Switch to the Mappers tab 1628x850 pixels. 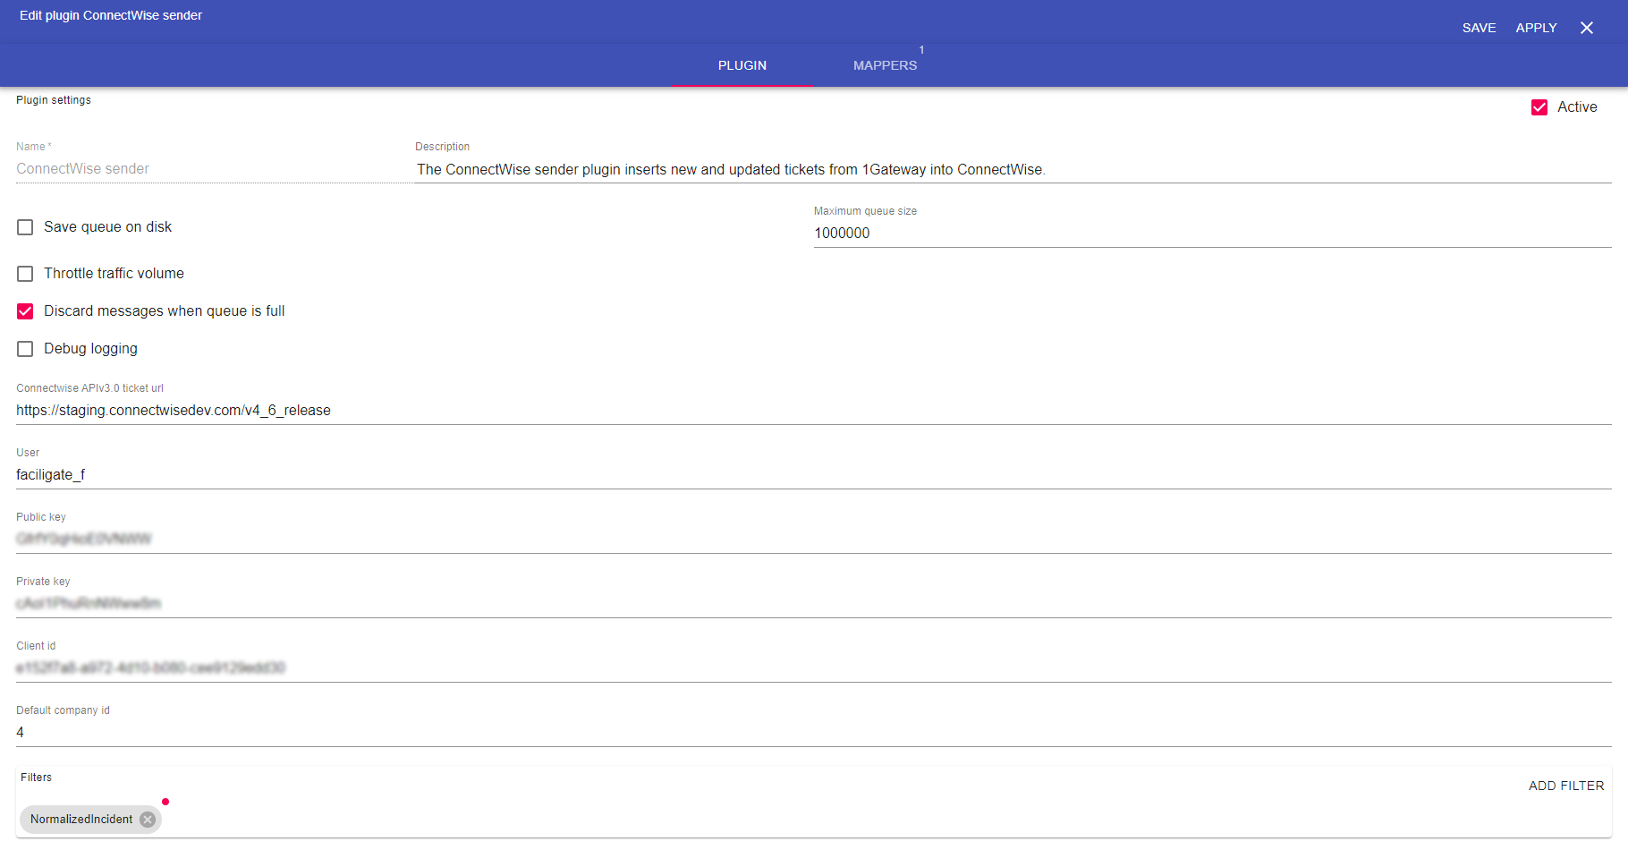tap(885, 65)
